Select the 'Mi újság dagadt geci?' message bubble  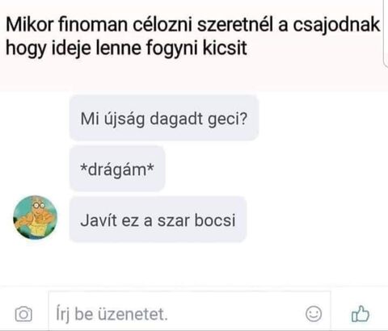pyautogui.click(x=164, y=118)
